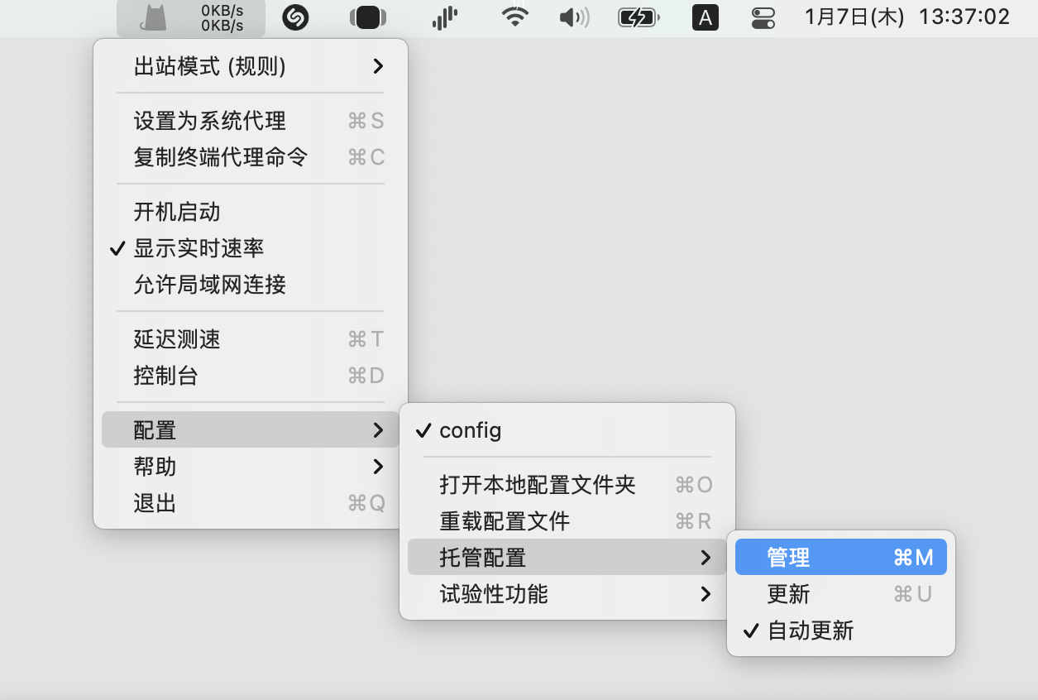Expand 出站模式 (规则) submenu
Viewport: 1038px width, 700px height.
click(x=251, y=66)
